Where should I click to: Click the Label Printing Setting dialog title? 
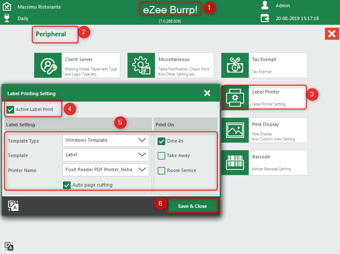(31, 93)
